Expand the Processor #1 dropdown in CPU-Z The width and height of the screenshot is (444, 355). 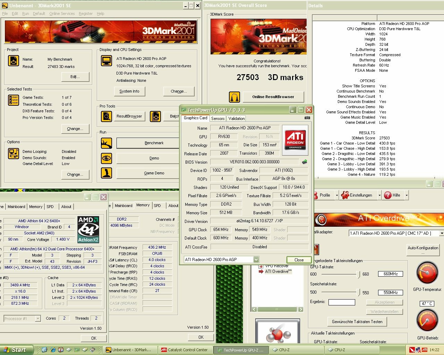(38, 318)
